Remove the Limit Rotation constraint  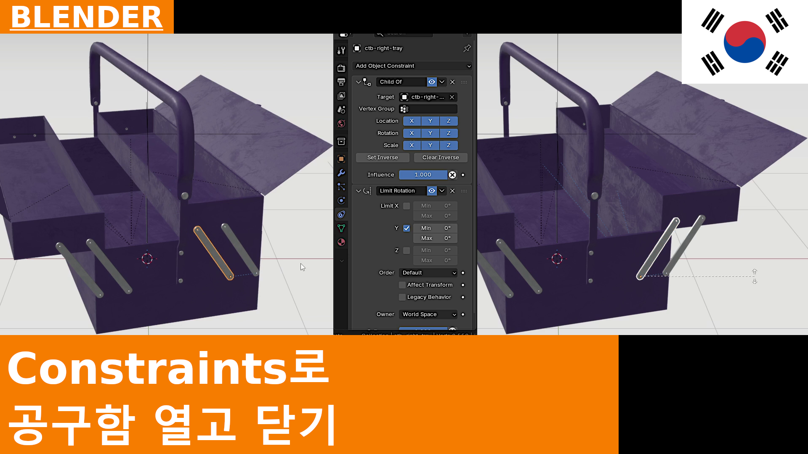[452, 191]
